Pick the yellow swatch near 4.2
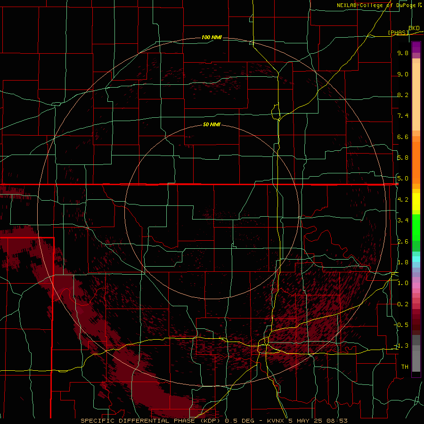This screenshot has height=424, width=424. [416, 202]
